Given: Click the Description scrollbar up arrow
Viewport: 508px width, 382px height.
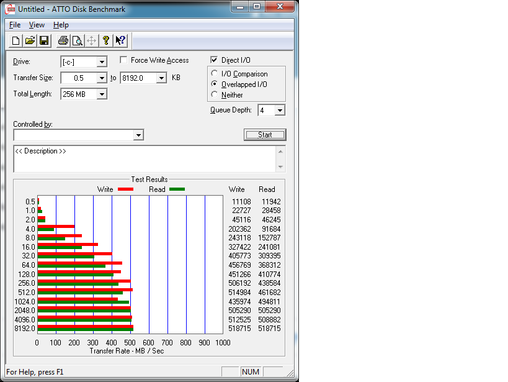Looking at the screenshot, I should 280,151.
